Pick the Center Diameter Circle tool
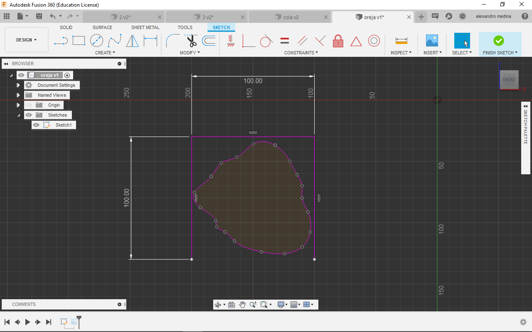The width and height of the screenshot is (532, 332). point(96,41)
